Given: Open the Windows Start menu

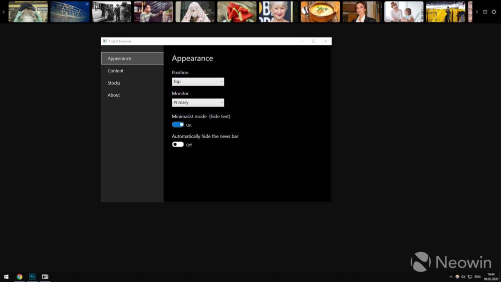Looking at the screenshot, I should 6,276.
